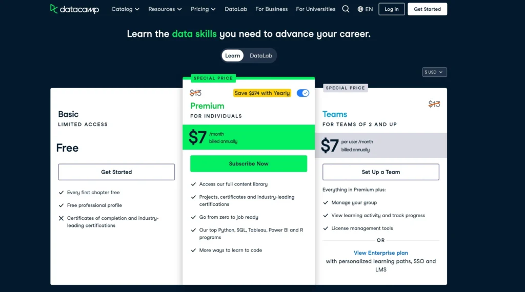
Task: Click the Basic plan title
Action: click(68, 114)
